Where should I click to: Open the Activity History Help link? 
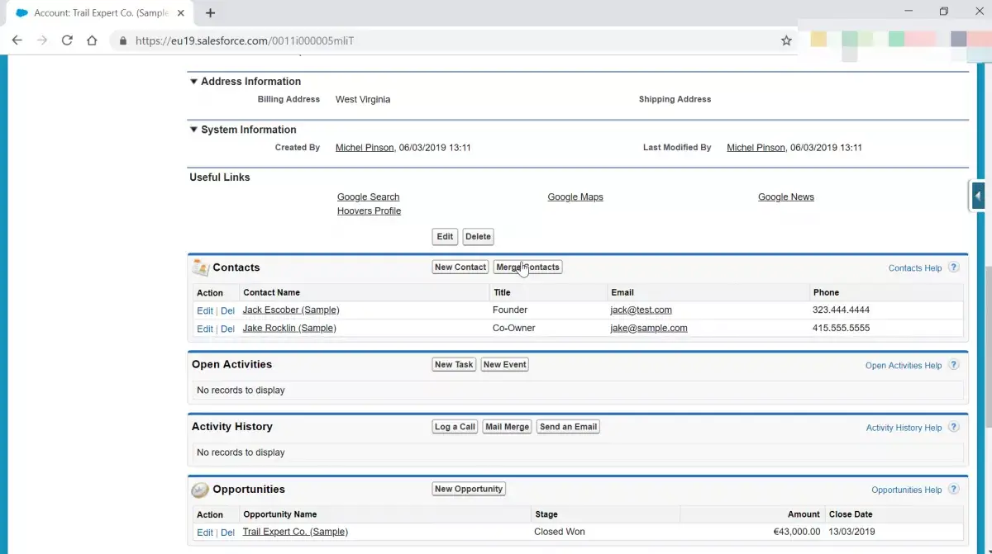pyautogui.click(x=904, y=428)
